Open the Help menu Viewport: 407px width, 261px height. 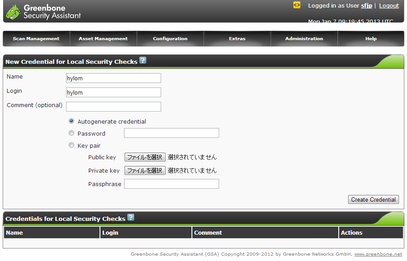(x=371, y=39)
